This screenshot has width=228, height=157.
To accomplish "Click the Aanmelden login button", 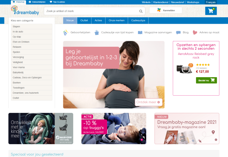I will (x=165, y=10).
